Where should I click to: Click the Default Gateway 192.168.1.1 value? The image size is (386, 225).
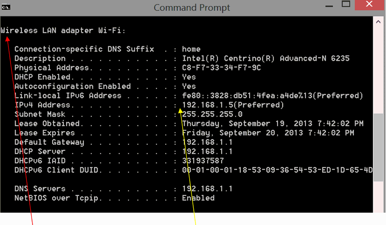(207, 142)
